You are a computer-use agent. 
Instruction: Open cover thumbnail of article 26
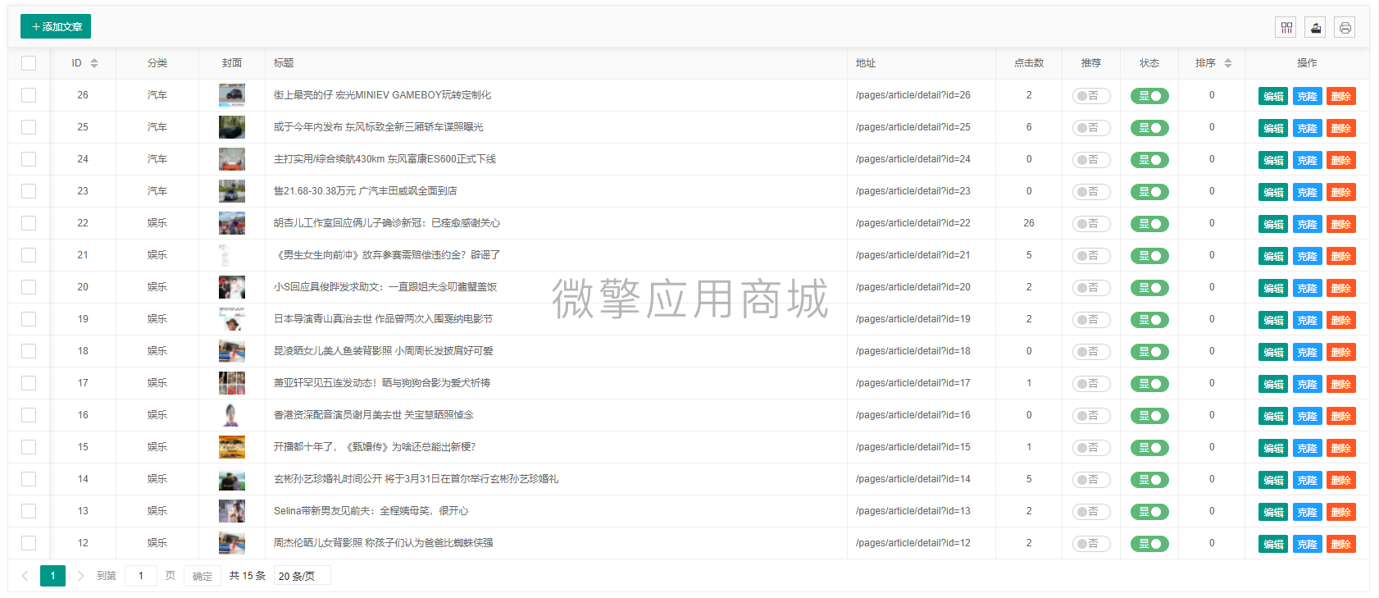pos(232,95)
